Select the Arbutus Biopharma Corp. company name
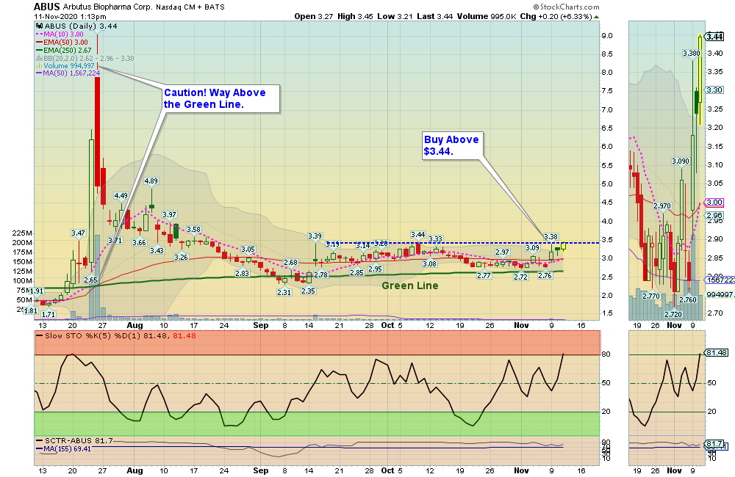This screenshot has height=477, width=735. [x=108, y=7]
